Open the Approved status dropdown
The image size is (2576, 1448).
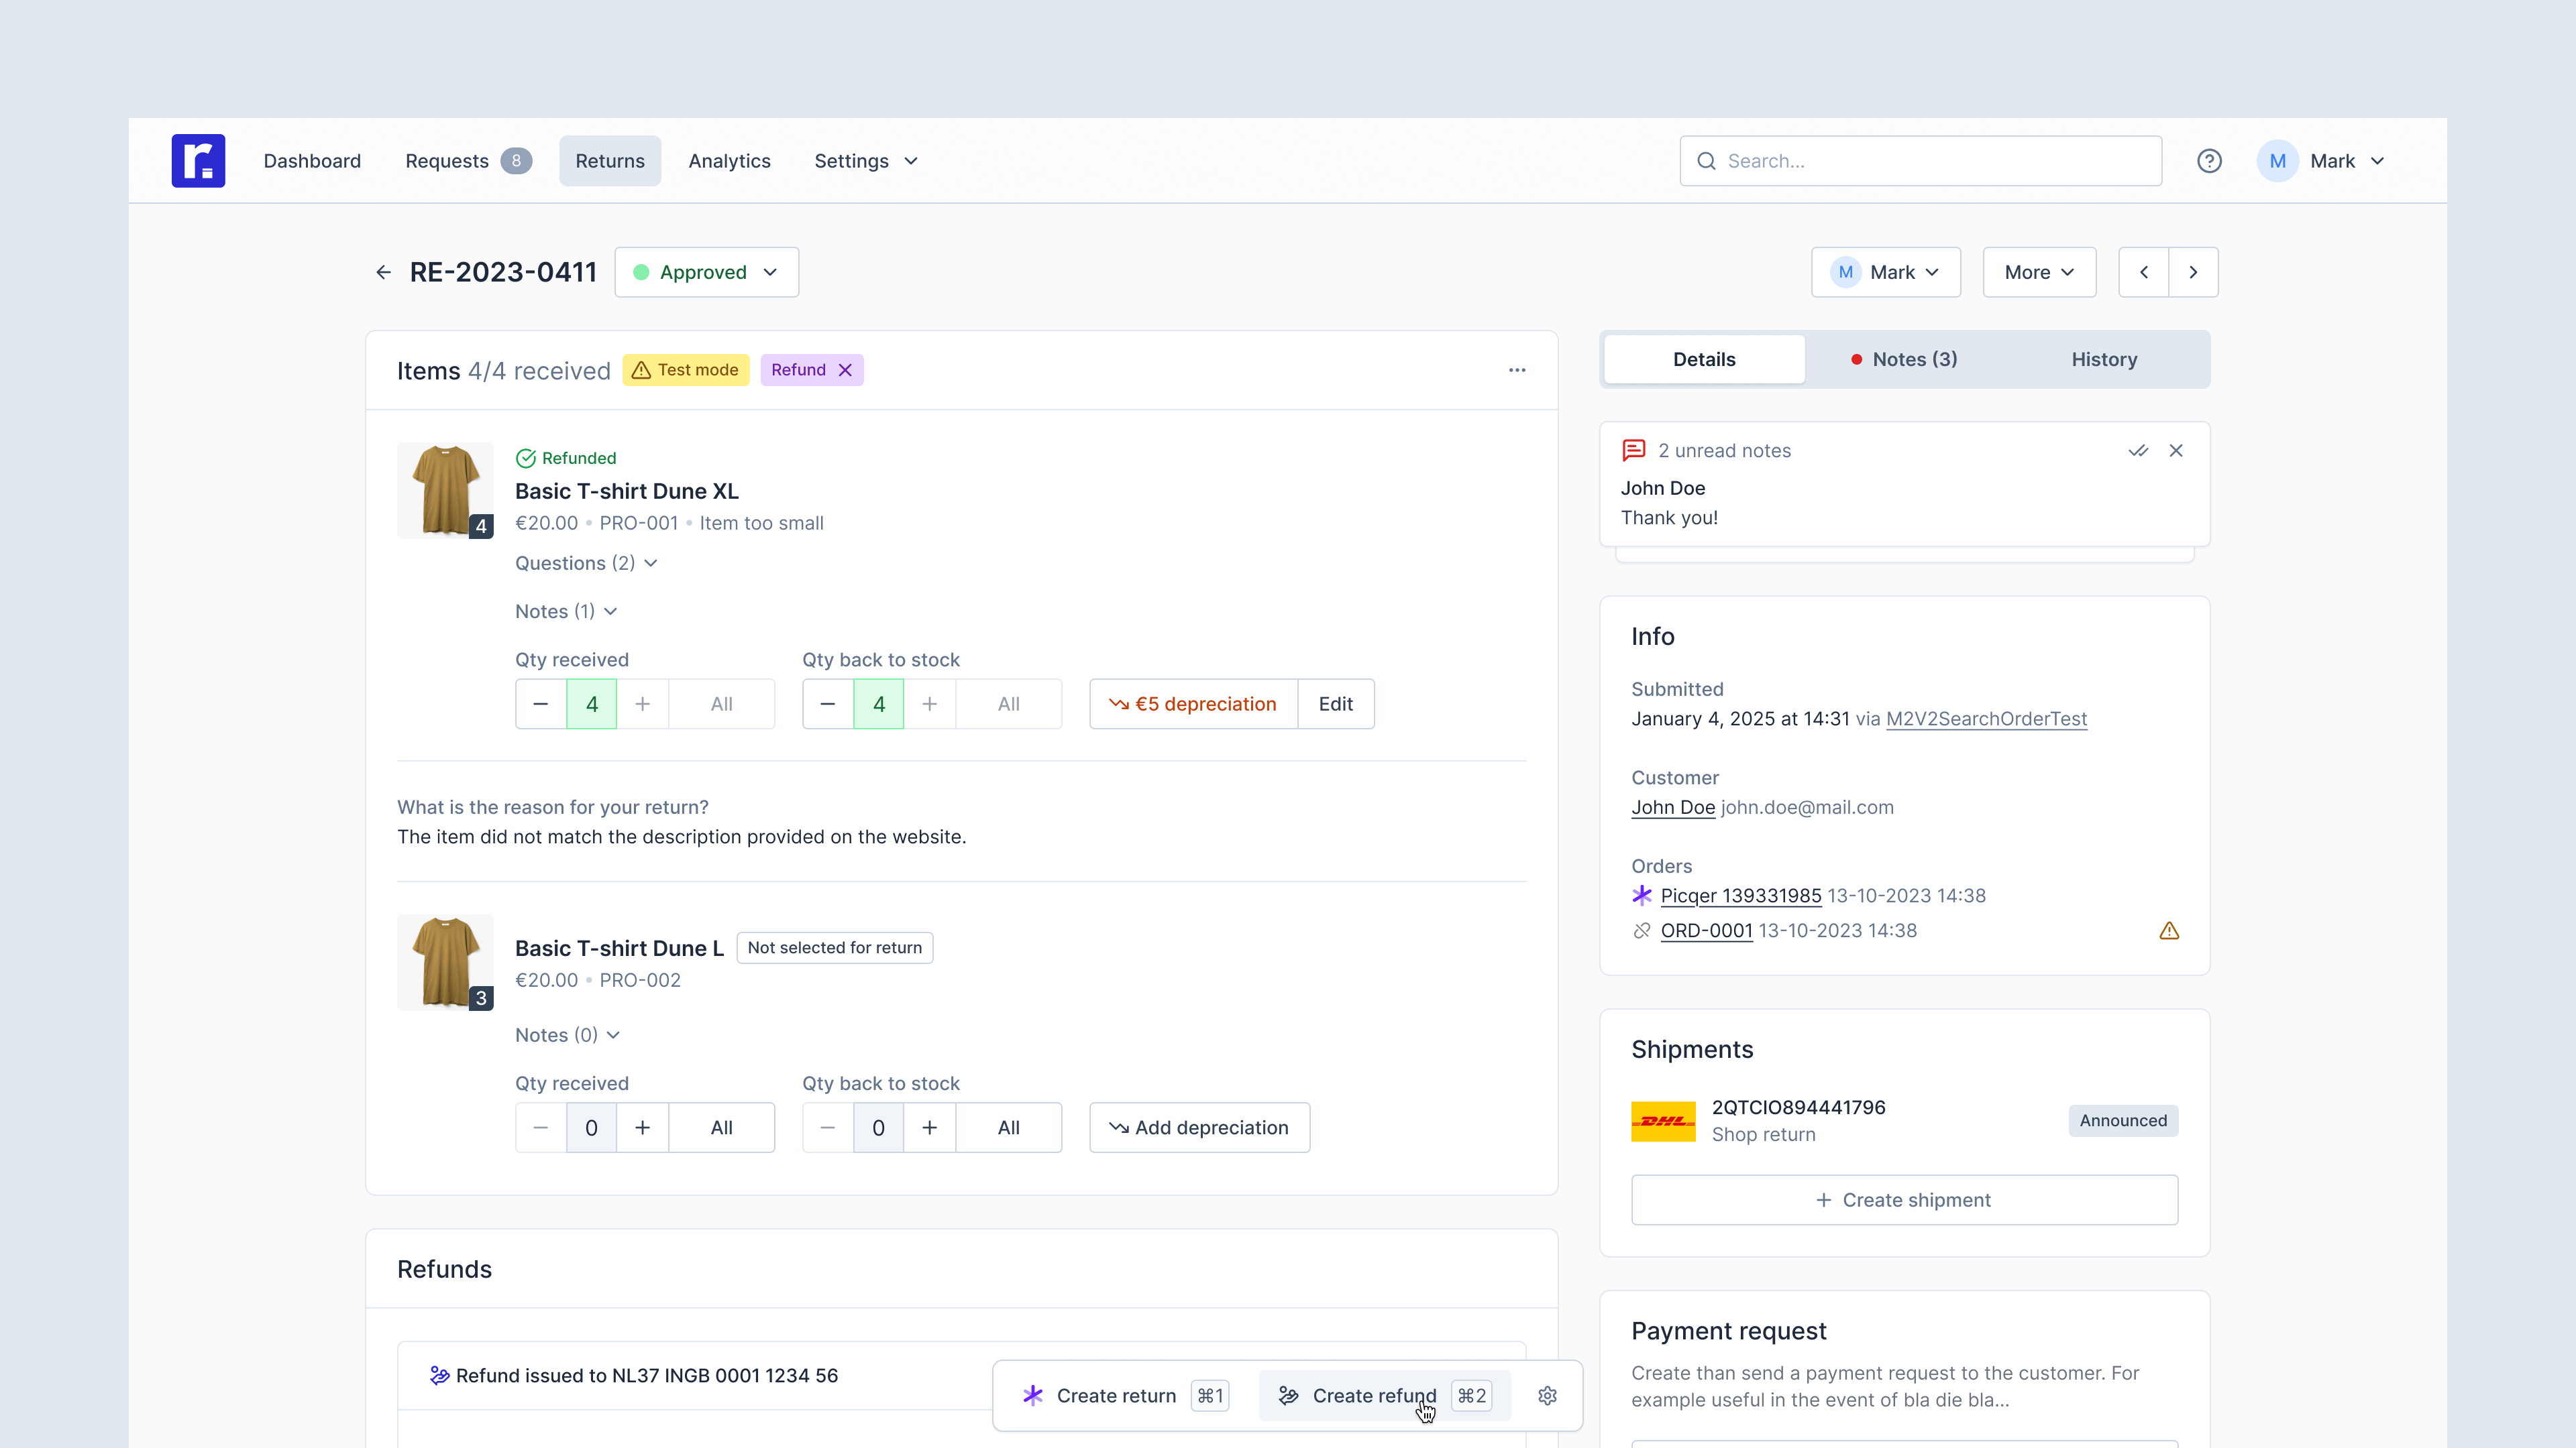coord(706,271)
